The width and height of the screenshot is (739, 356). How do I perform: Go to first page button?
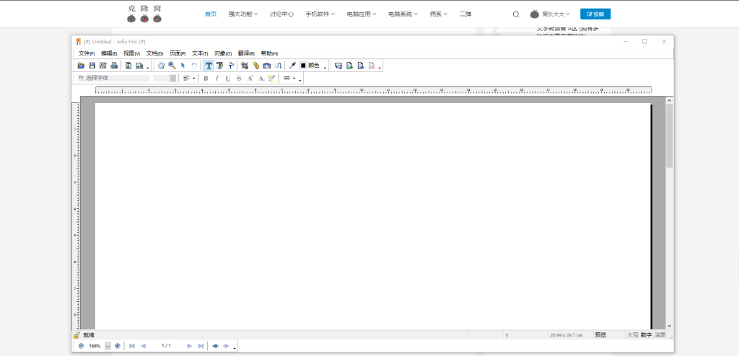132,346
